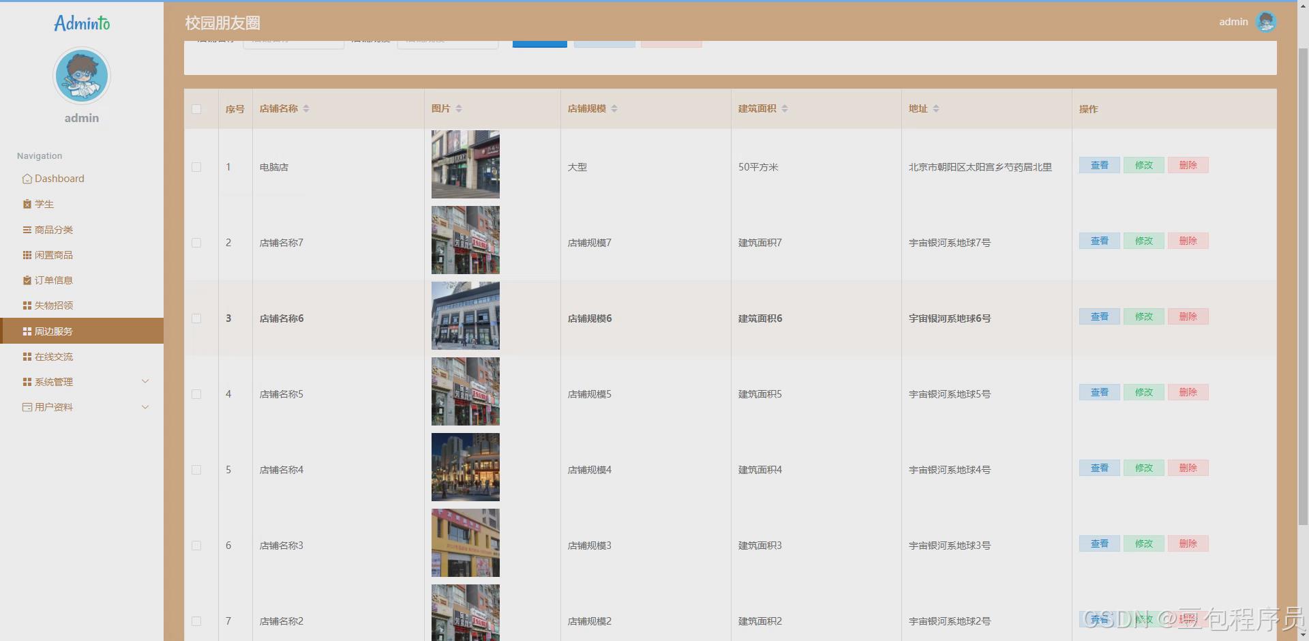Viewport: 1309px width, 641px height.
Task: Sort by 图片 column arrows
Action: pos(459,108)
